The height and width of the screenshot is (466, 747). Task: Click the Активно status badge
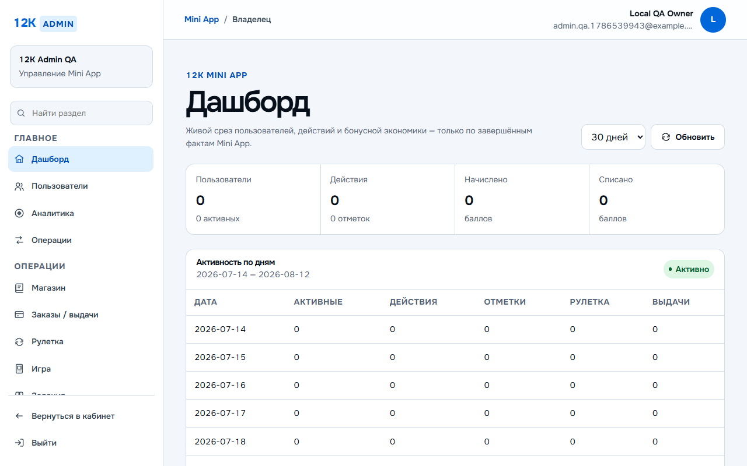(689, 269)
